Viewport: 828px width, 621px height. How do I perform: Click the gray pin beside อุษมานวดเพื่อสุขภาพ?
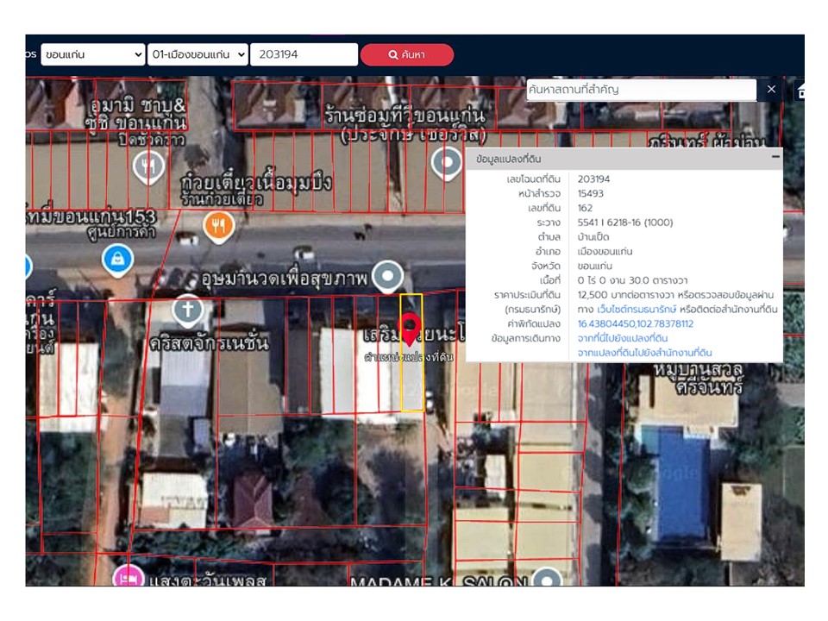(390, 276)
